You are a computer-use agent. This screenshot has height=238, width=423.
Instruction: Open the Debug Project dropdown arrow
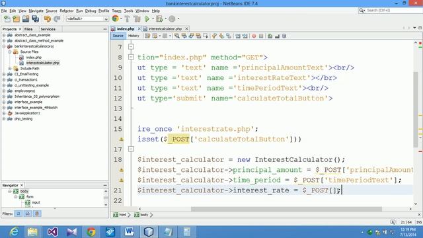pos(165,19)
